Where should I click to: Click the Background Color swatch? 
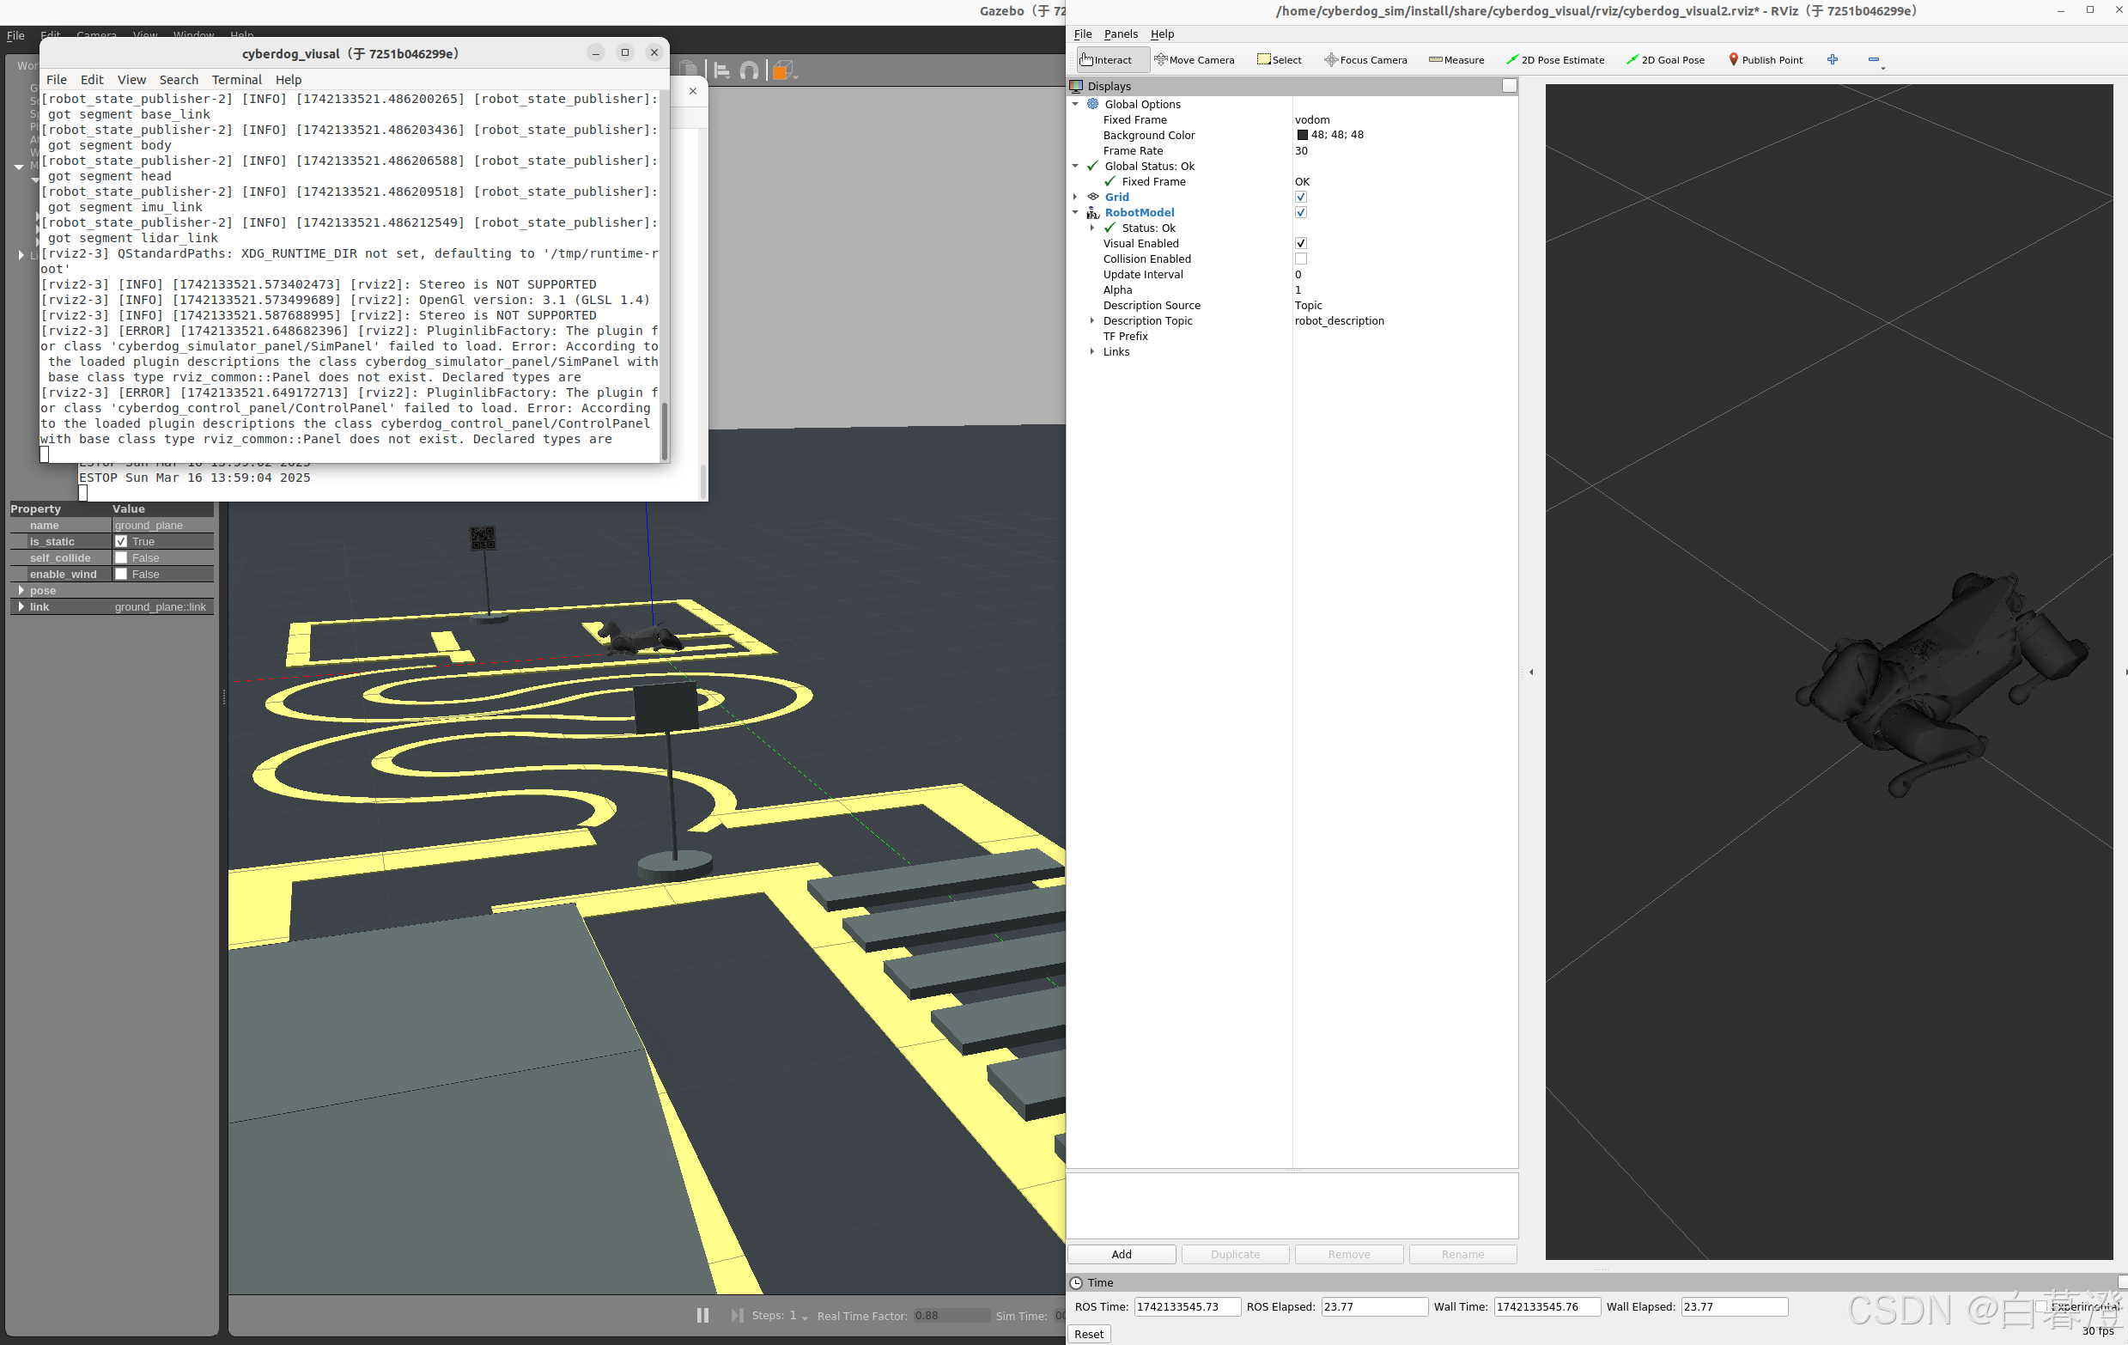[x=1301, y=135]
